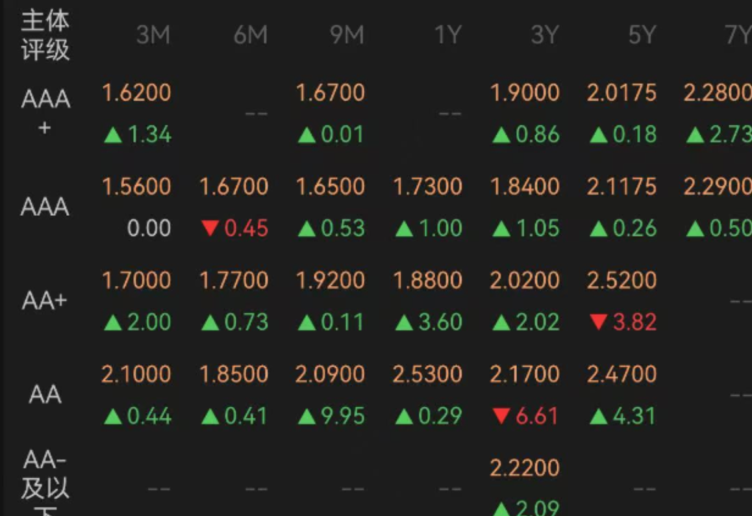Image resolution: width=752 pixels, height=516 pixels.
Task: Click the 主体评级 header cell
Action: coord(45,35)
